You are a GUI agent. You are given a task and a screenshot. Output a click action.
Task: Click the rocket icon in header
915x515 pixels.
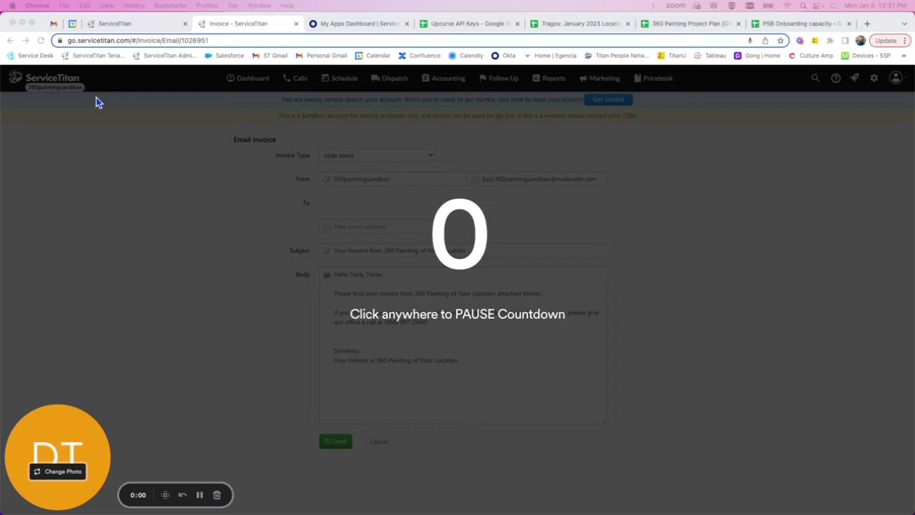pos(854,78)
